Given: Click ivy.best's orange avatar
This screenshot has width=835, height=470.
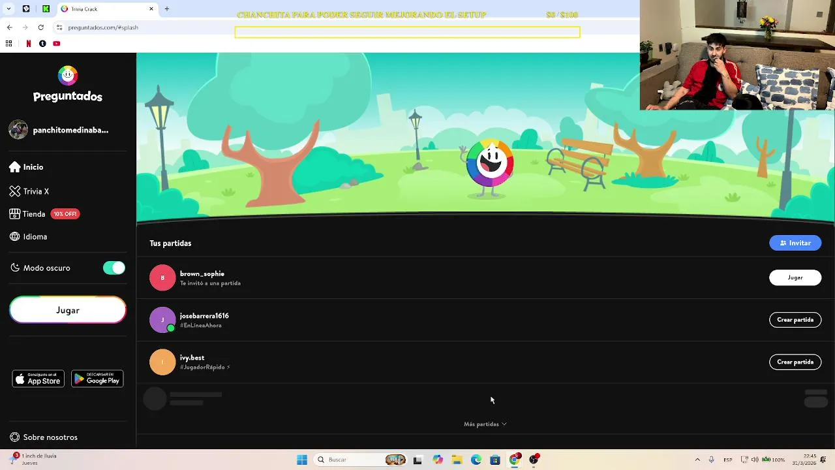Looking at the screenshot, I should [162, 362].
